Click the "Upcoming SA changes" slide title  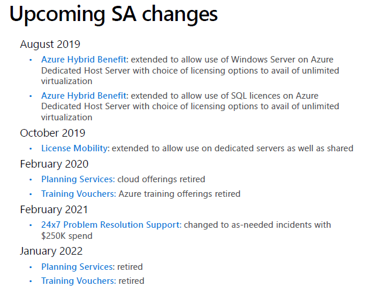(x=114, y=16)
